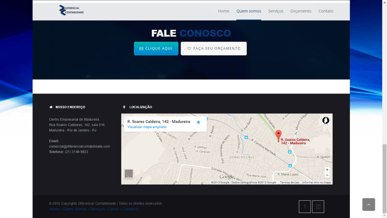The image size is (387, 218).
Task: Open the Home menu item
Action: [223, 11]
